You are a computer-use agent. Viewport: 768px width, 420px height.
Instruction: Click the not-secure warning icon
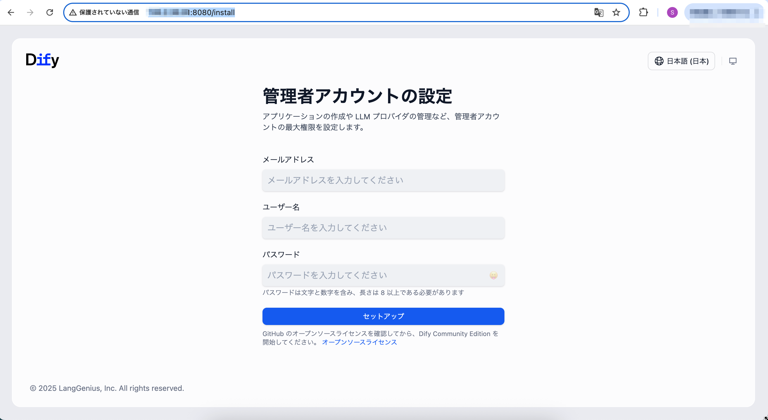73,12
